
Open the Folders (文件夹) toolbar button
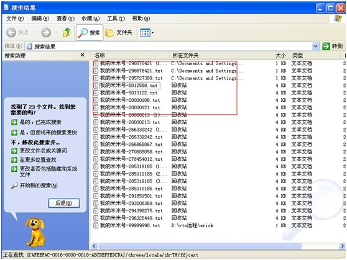tap(119, 33)
